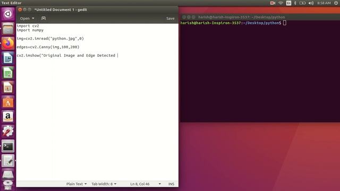Open LibreOffice Calc from the launcher
The image size is (340, 191).
click(8, 73)
